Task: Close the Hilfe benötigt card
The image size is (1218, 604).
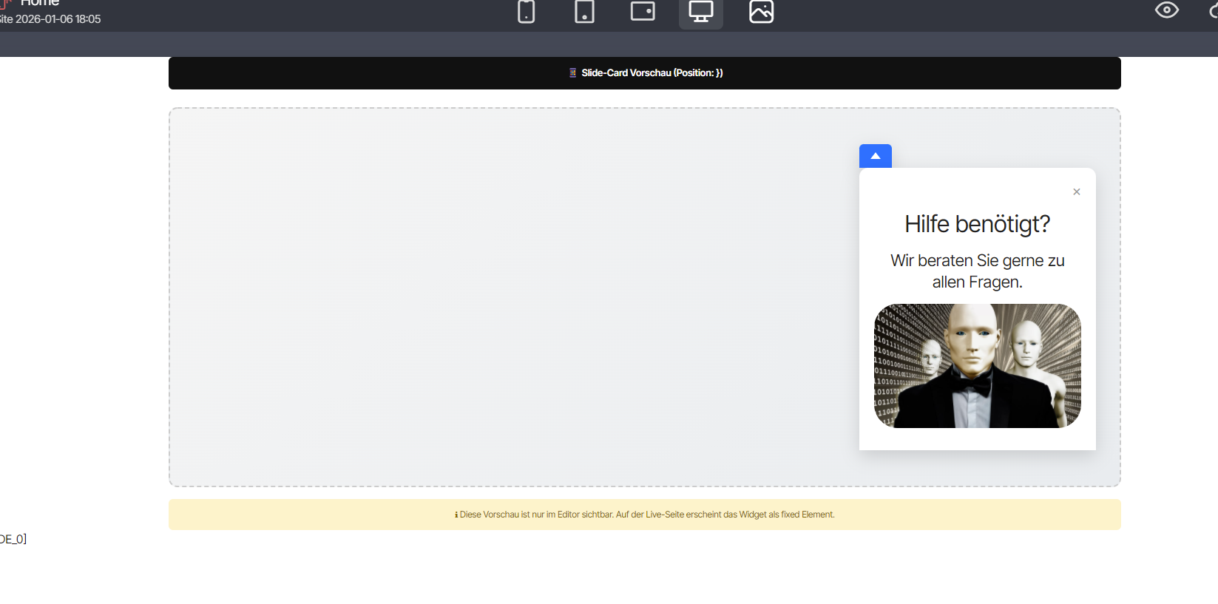Action: coord(1076,192)
